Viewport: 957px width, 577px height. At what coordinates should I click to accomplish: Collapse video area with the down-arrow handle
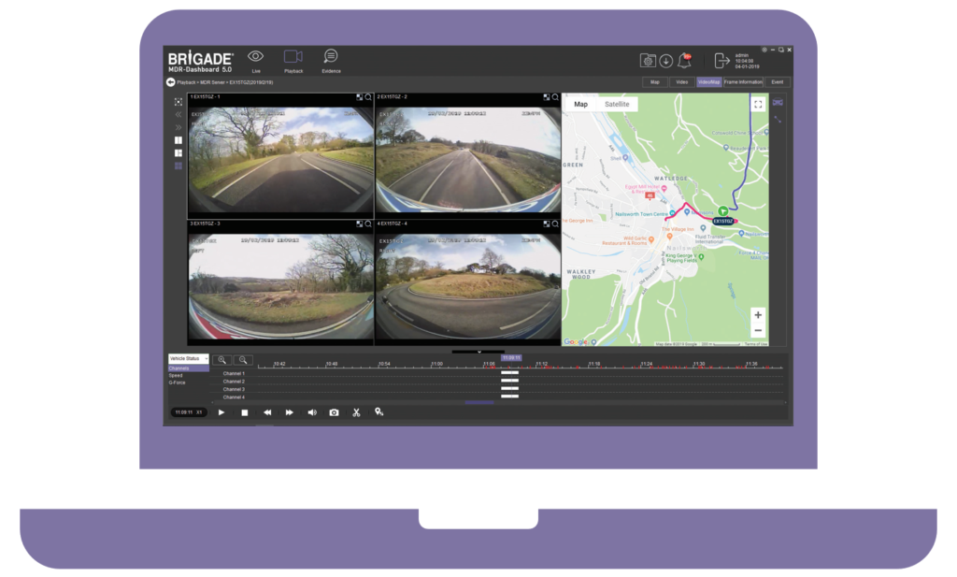[479, 352]
